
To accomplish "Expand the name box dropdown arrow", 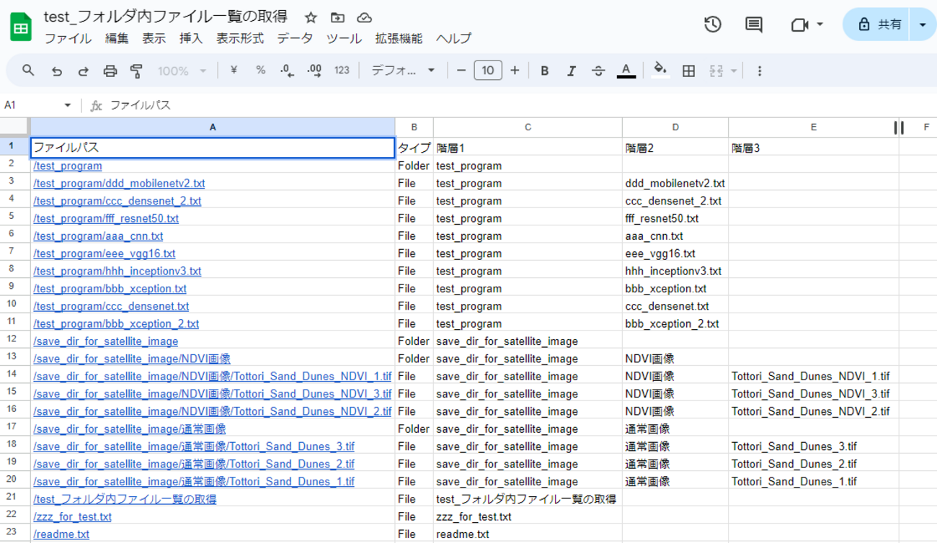I will click(x=68, y=105).
